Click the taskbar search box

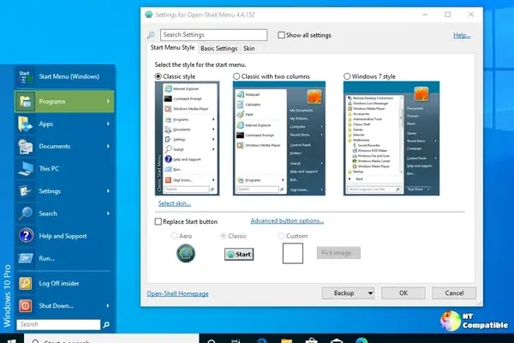[111, 340]
